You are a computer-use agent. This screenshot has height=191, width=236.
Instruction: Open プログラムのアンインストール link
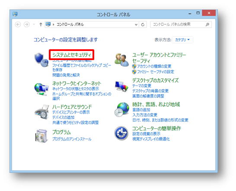tap(72, 139)
